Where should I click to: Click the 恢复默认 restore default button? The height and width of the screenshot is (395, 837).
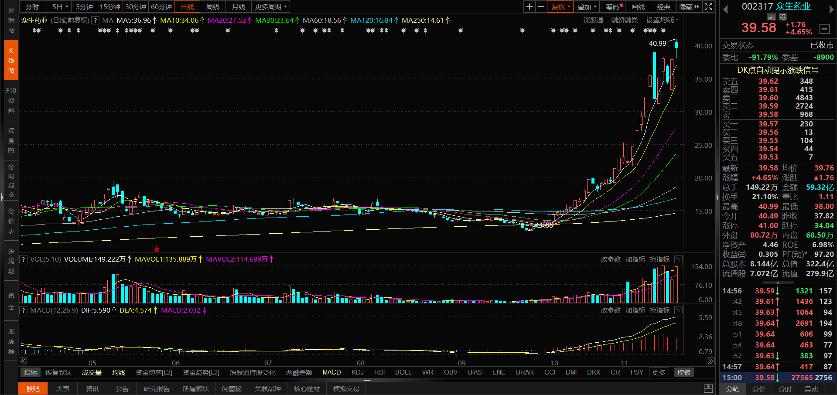[x=58, y=372]
